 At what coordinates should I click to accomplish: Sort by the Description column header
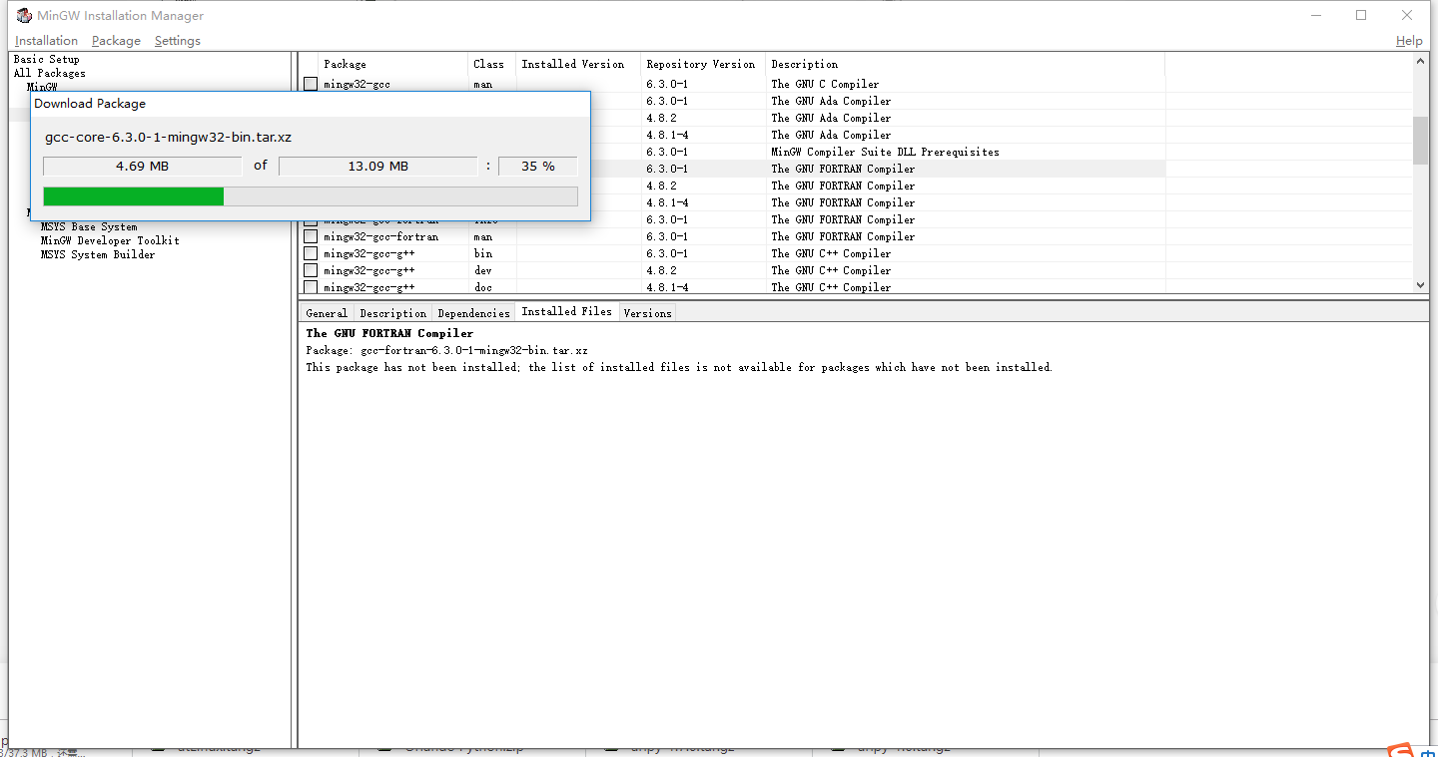click(x=965, y=64)
